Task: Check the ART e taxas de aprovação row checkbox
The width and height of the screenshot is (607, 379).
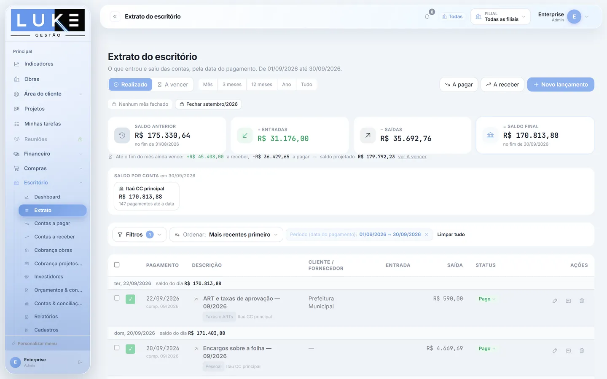Action: coord(117,298)
